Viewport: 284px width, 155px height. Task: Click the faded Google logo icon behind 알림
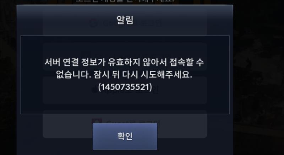[x=94, y=23]
